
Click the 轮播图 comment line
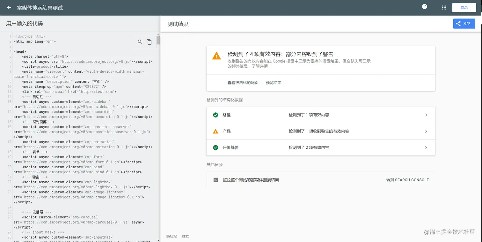[37, 212]
